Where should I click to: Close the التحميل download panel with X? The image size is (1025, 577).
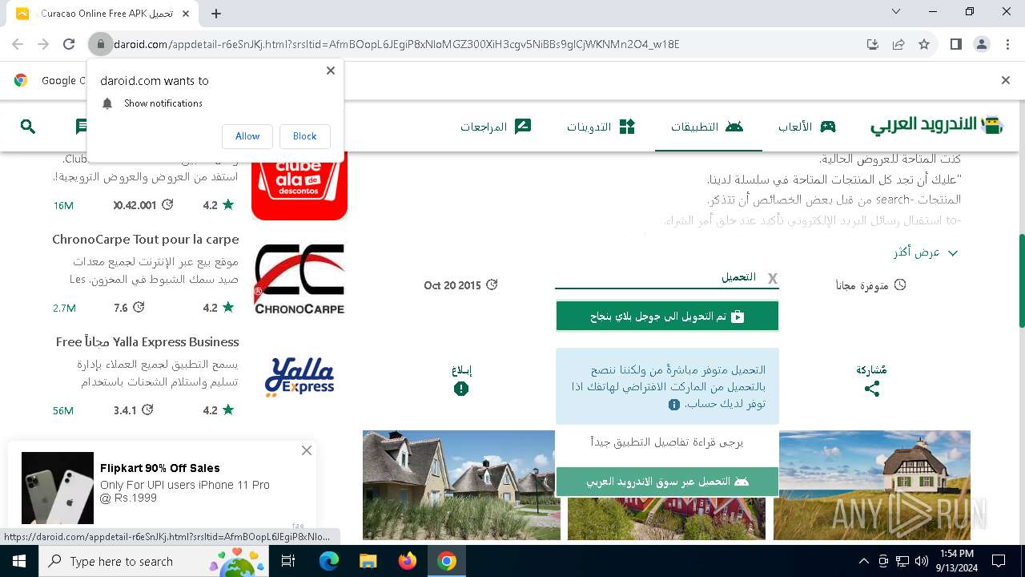point(773,278)
